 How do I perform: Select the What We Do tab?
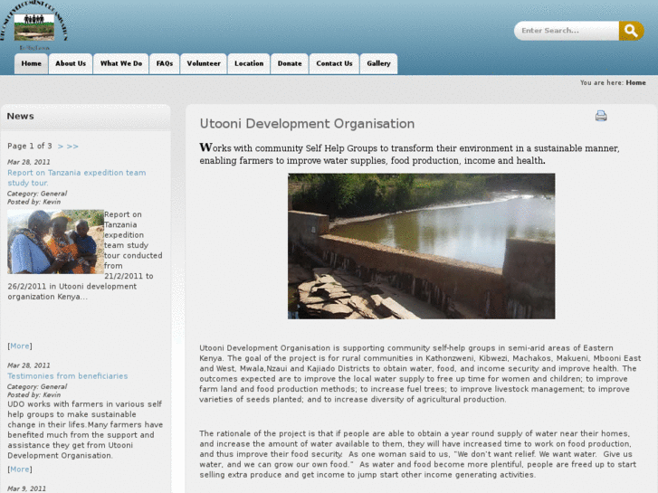121,64
